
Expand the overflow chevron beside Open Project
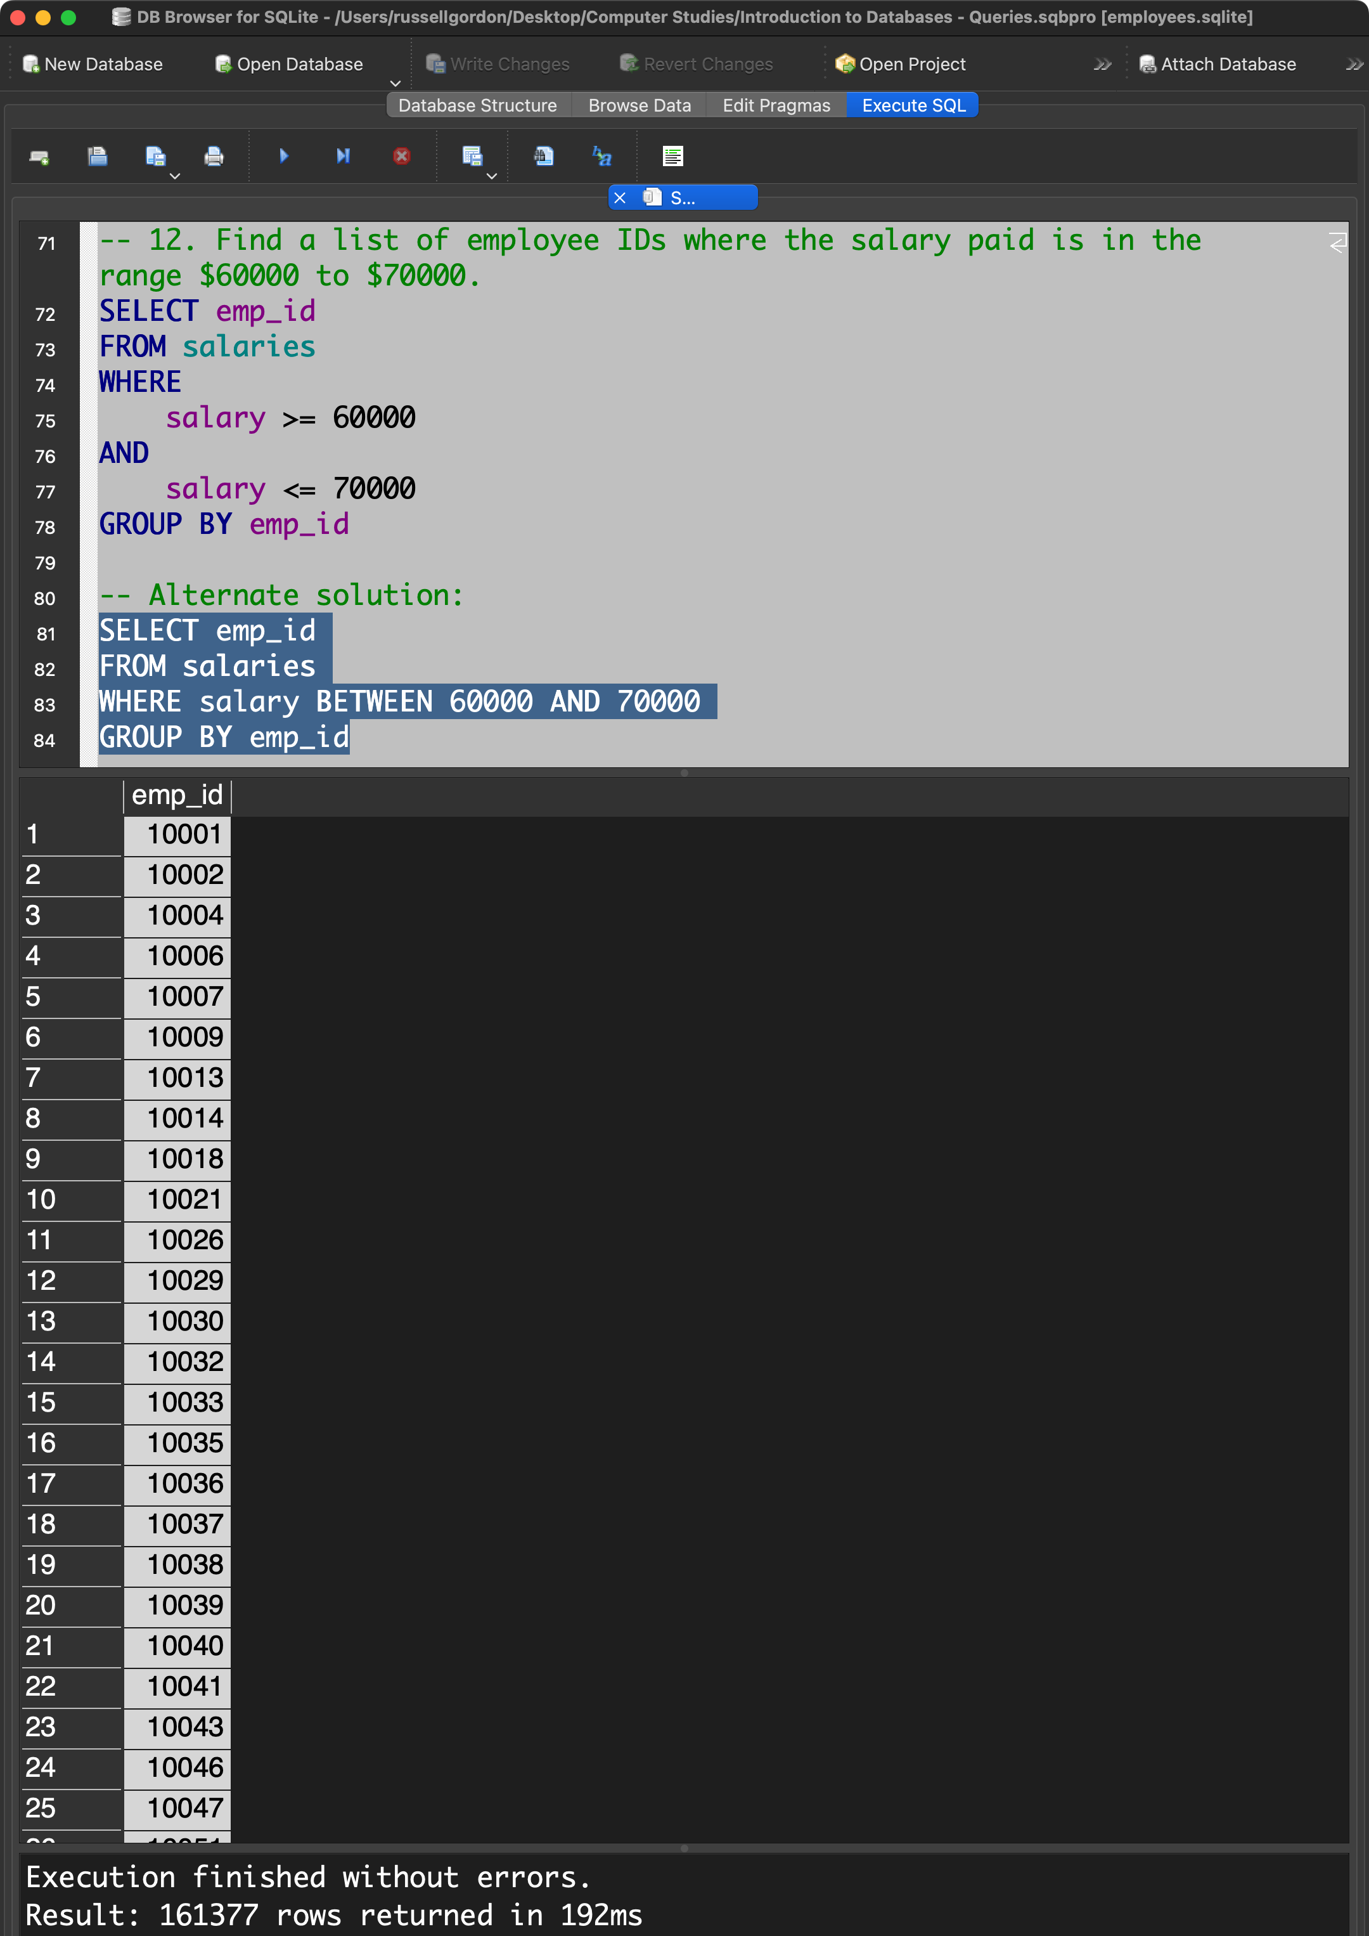pyautogui.click(x=1102, y=65)
